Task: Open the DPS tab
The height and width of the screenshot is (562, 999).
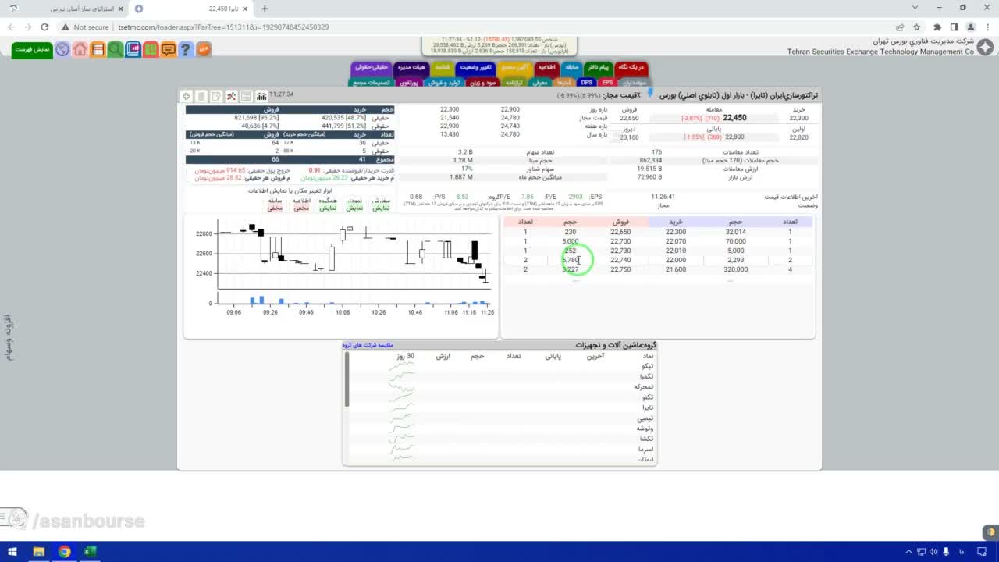Action: 587,82
